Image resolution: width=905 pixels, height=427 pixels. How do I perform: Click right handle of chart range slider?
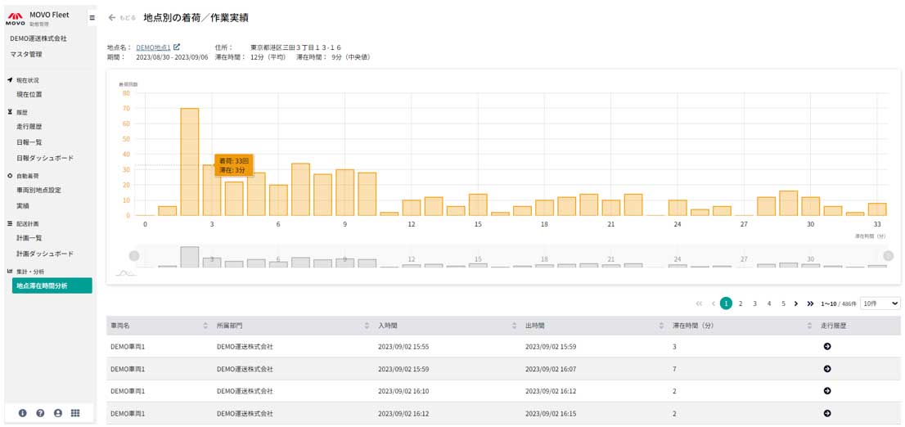coord(889,255)
